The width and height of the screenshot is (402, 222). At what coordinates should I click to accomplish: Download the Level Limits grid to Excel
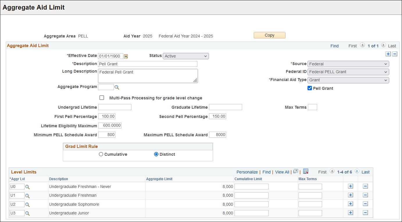click(x=305, y=172)
